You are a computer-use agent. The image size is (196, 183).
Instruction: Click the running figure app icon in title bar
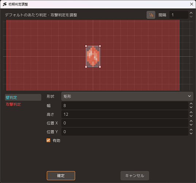pos(5,4)
